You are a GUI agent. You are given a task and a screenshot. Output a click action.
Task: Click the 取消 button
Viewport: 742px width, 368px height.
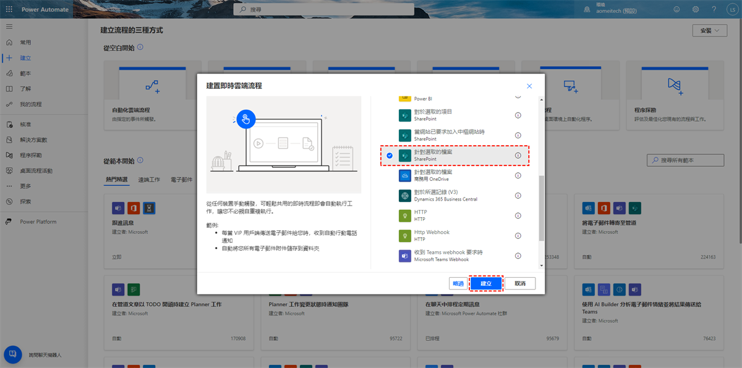(520, 283)
